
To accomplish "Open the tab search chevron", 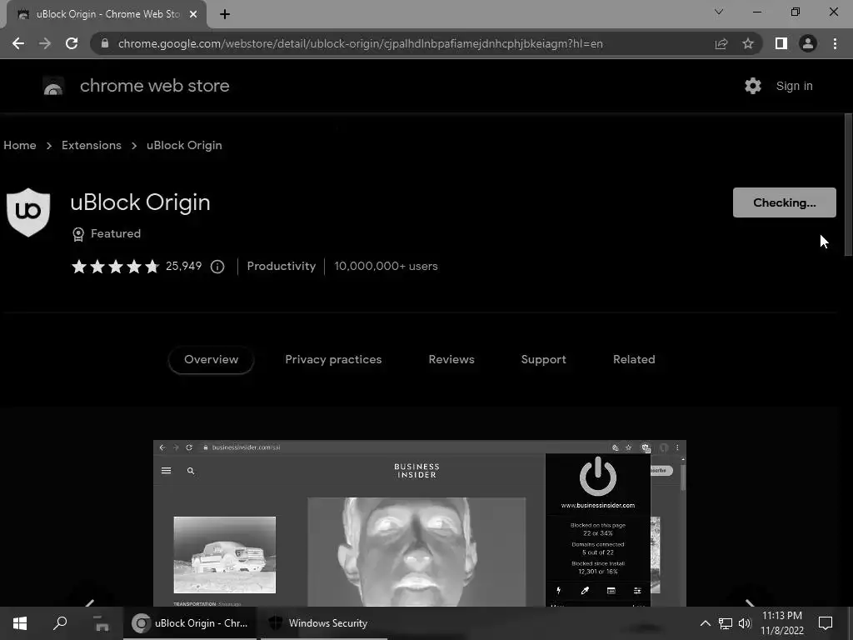I will tap(719, 12).
